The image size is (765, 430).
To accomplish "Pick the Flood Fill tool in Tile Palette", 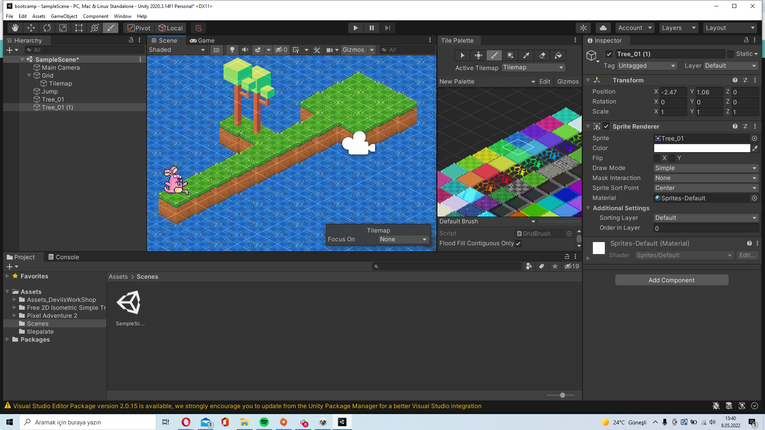I will (558, 55).
